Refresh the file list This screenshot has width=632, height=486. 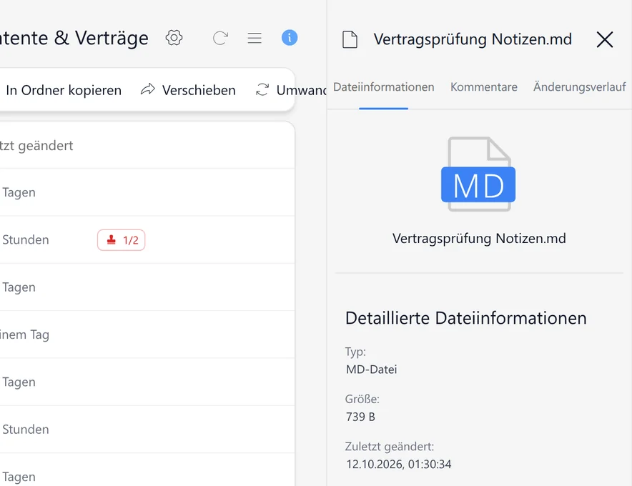click(220, 38)
